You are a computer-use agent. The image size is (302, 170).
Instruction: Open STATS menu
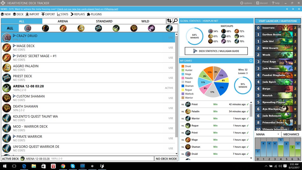63,14
